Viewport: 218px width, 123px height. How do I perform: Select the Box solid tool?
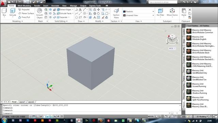pyautogui.click(x=4, y=12)
